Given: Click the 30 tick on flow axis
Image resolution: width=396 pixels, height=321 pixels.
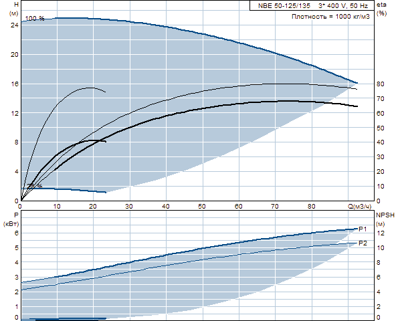Looking at the screenshot, I should 129,207.
